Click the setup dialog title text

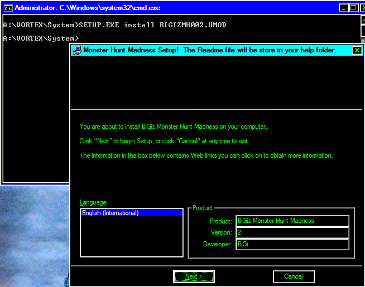click(210, 50)
